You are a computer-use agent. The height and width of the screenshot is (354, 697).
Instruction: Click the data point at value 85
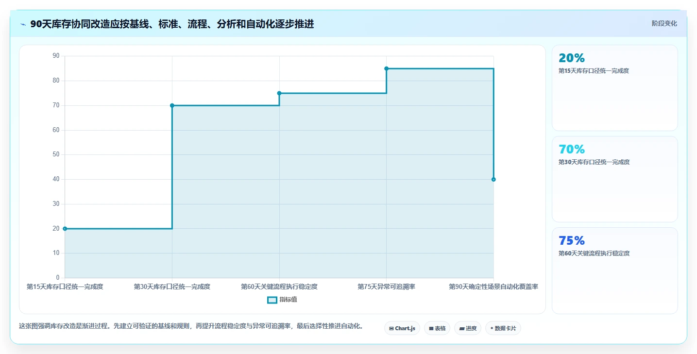pos(387,68)
